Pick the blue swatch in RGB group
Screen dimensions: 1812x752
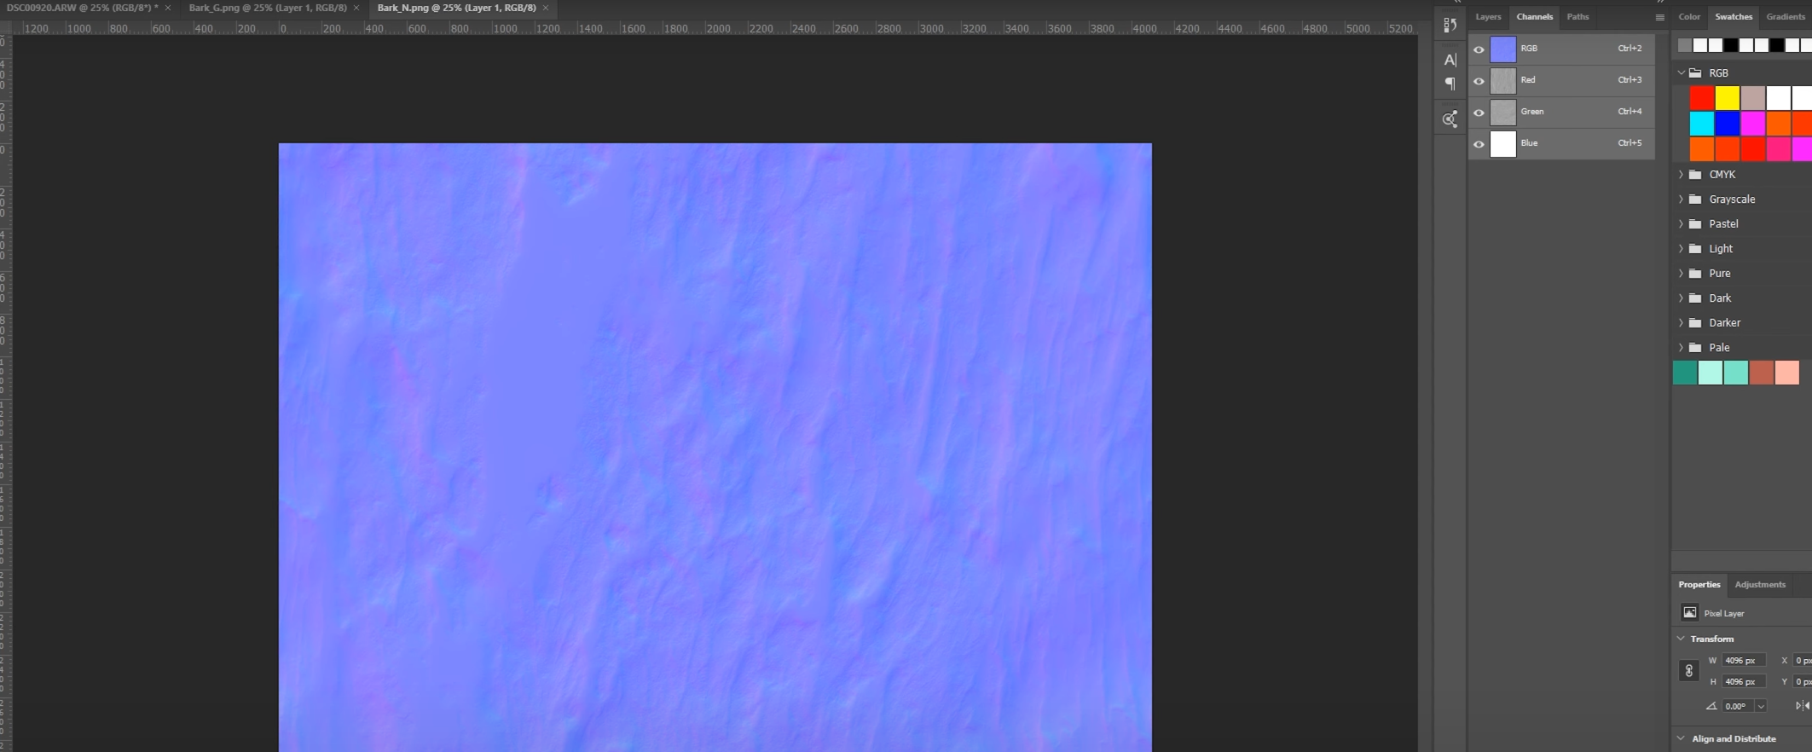click(1728, 124)
